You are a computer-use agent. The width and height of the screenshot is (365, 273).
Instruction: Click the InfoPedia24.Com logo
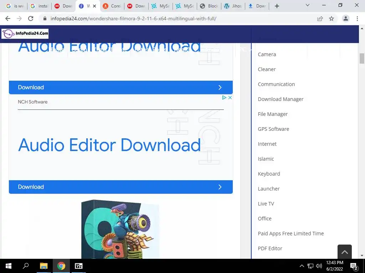25,34
